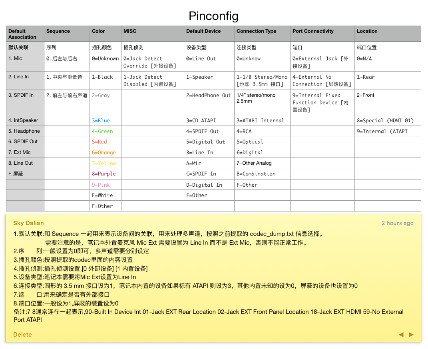Click the 'C=SPDIF In' device cell
The width and height of the screenshot is (428, 349).
(x=209, y=174)
